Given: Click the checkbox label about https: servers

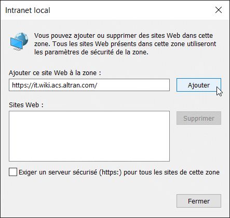Looking at the screenshot, I should pos(119,172).
